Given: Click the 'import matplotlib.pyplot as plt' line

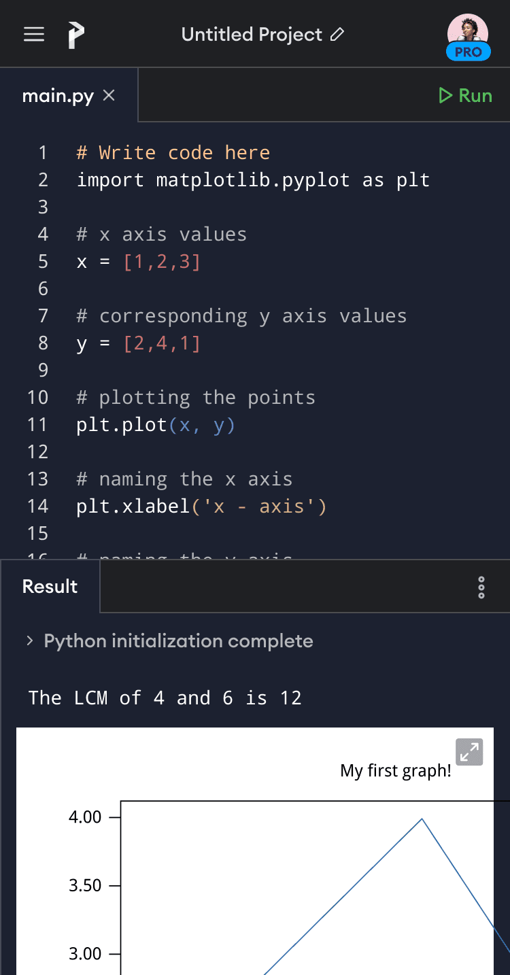Looking at the screenshot, I should (253, 179).
